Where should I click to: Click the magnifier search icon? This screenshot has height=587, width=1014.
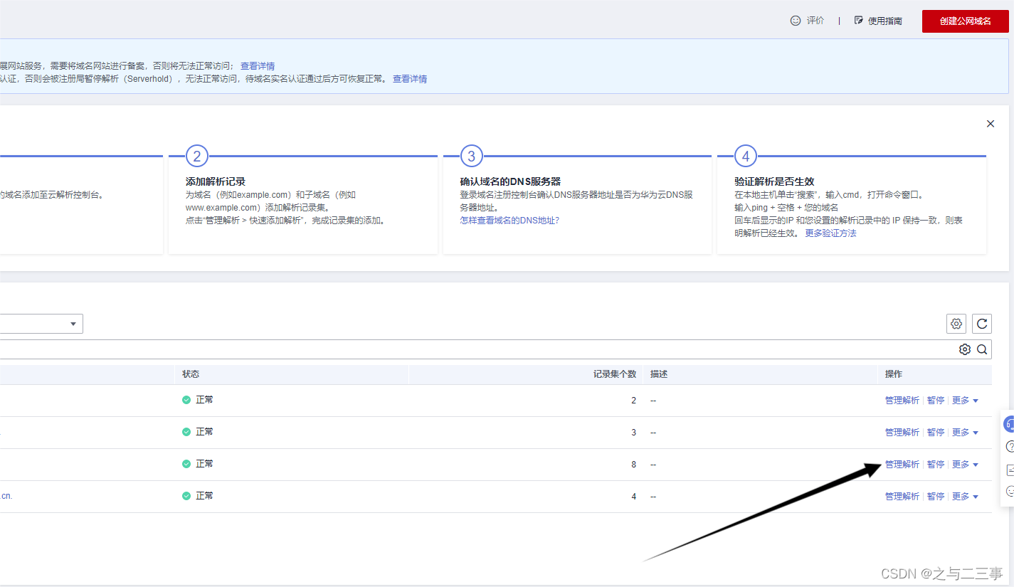click(982, 349)
